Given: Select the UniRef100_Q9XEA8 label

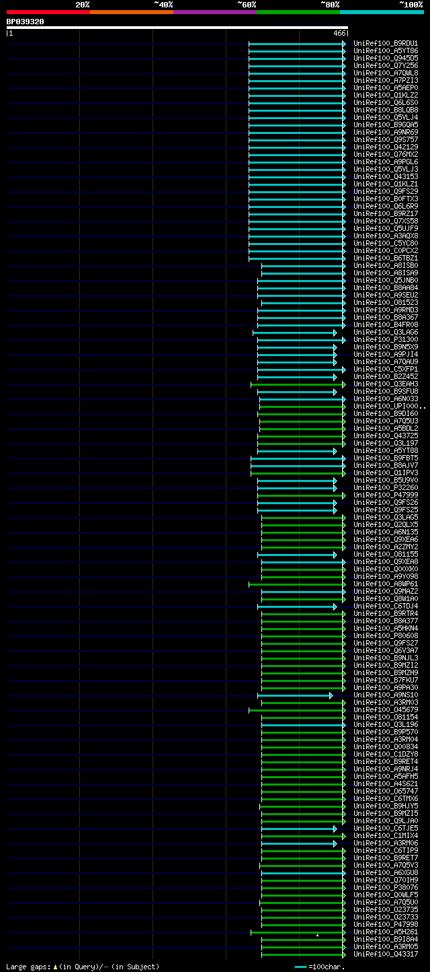Looking at the screenshot, I should [386, 562].
